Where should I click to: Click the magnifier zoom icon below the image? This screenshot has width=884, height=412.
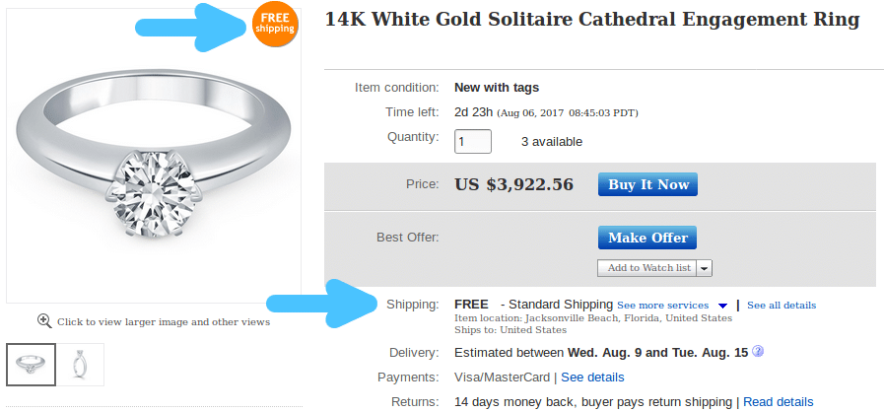44,320
